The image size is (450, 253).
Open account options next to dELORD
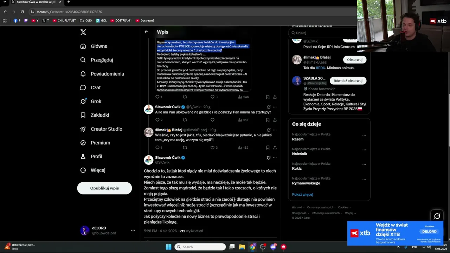133,231
